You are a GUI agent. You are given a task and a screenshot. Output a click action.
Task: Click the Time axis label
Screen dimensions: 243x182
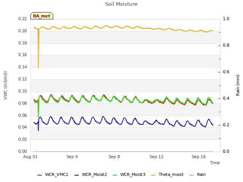[215, 163]
